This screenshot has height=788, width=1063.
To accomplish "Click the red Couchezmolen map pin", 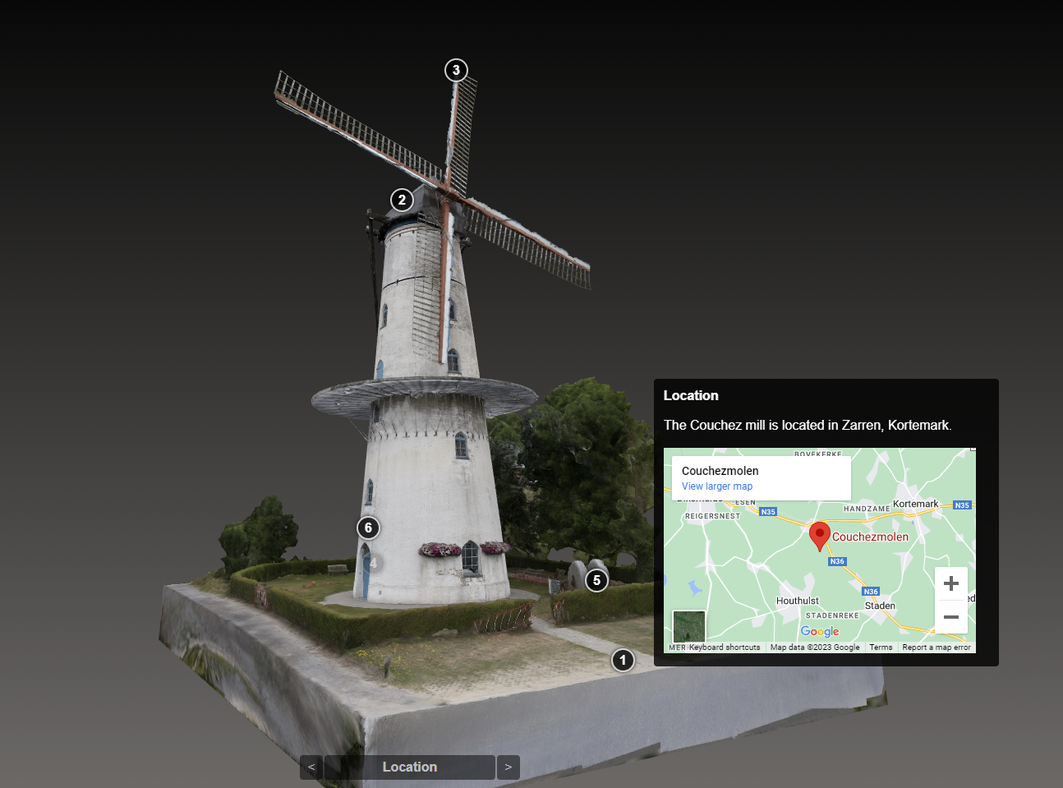I will pos(819,535).
